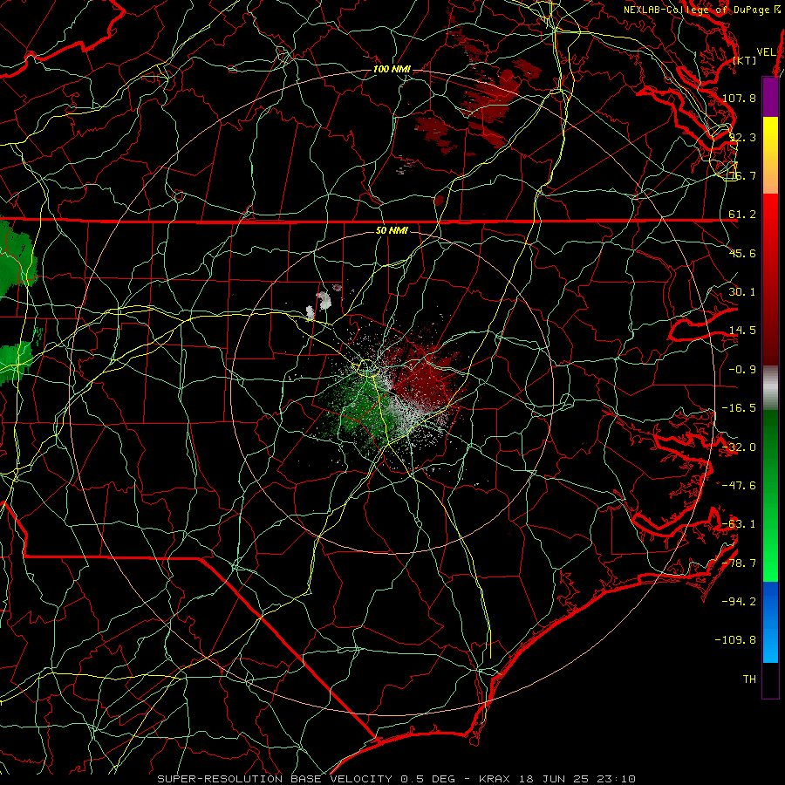Click the 50 NMI range ring label

tap(392, 230)
